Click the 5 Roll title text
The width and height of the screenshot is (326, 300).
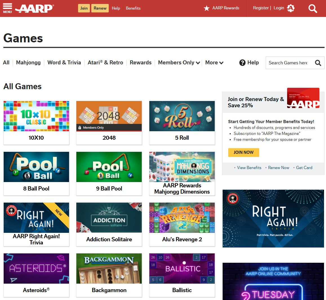[x=182, y=138]
